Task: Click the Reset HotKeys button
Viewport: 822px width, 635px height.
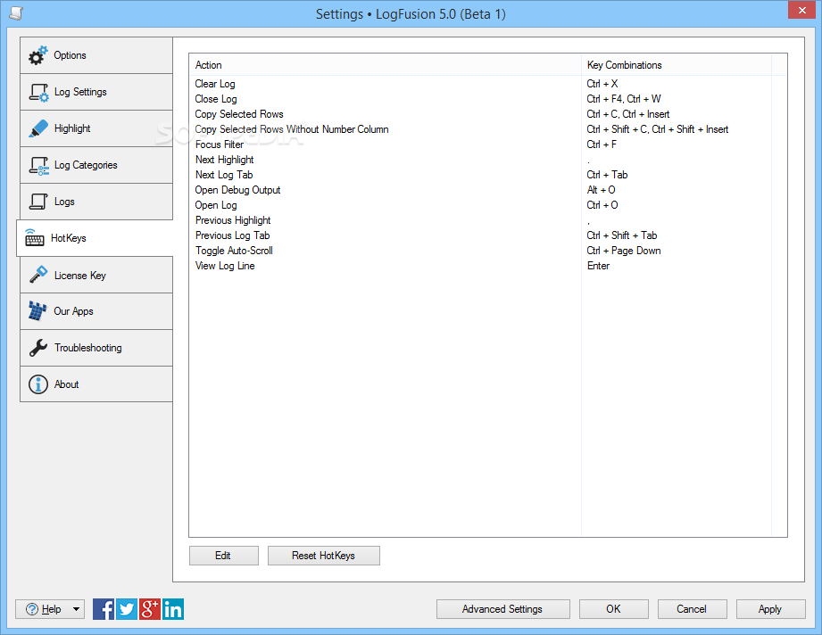Action: 324,556
